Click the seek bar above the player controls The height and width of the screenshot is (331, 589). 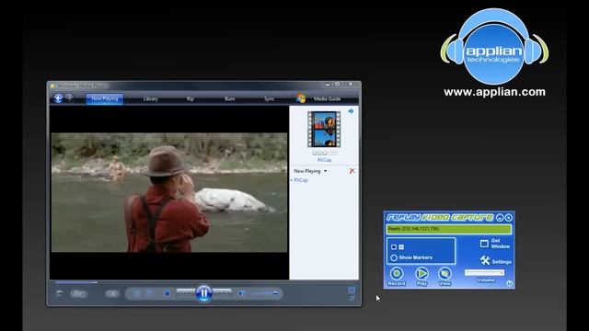pyautogui.click(x=203, y=282)
